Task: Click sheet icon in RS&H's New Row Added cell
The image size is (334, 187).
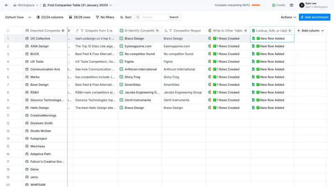Action: pyautogui.click(x=253, y=92)
